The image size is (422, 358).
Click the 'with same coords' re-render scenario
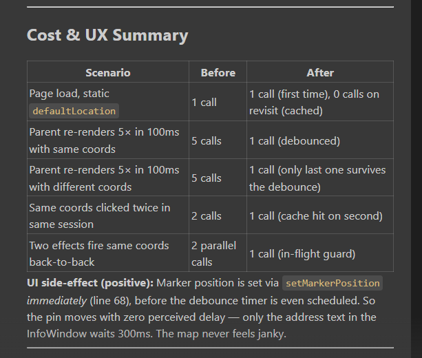[x=108, y=140]
